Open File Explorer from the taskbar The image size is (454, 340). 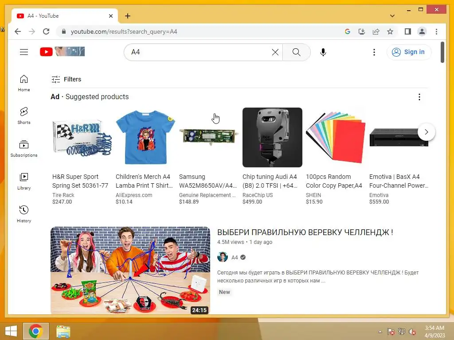click(x=63, y=331)
